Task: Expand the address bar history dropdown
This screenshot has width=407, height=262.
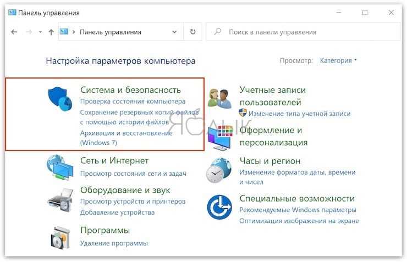Action: click(174, 32)
